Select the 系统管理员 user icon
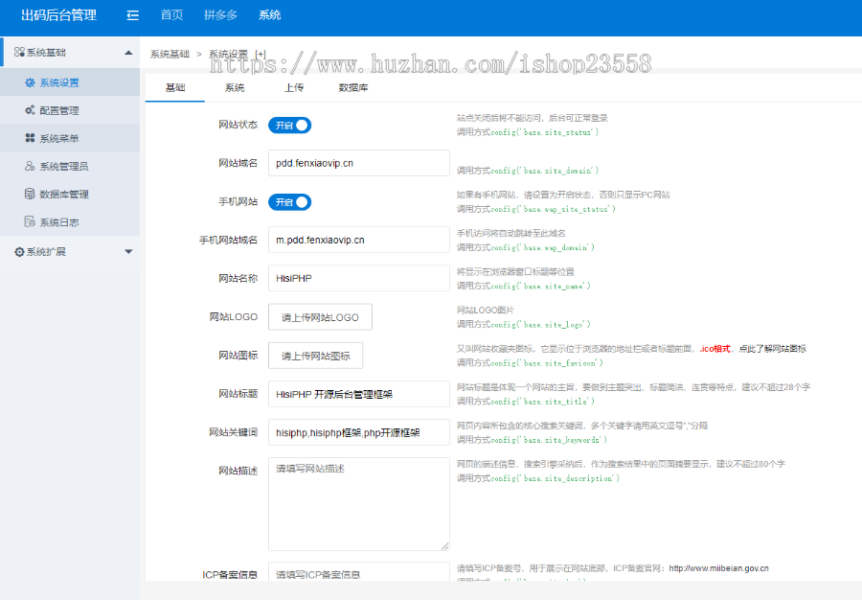Image resolution: width=862 pixels, height=600 pixels. coord(31,166)
